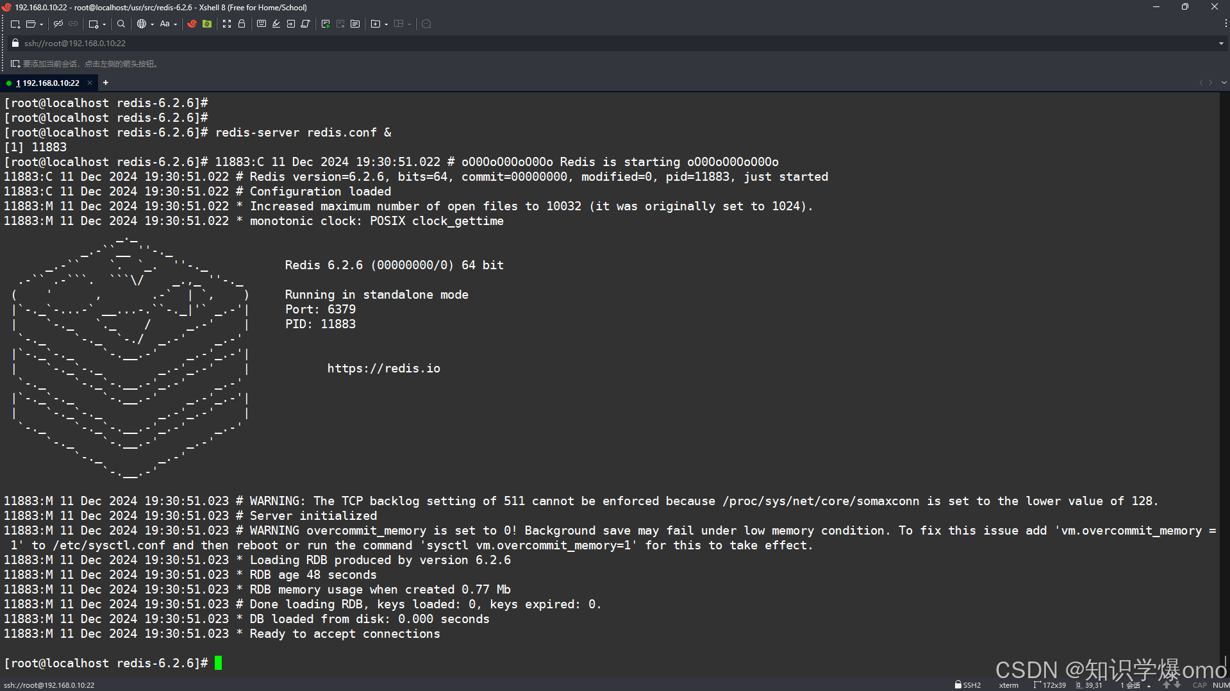Expand the Font dropdown arrow
The width and height of the screenshot is (1230, 691).
[175, 24]
